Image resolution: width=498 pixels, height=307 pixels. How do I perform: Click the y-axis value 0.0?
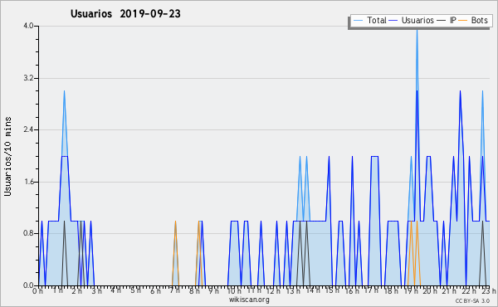[28, 285]
